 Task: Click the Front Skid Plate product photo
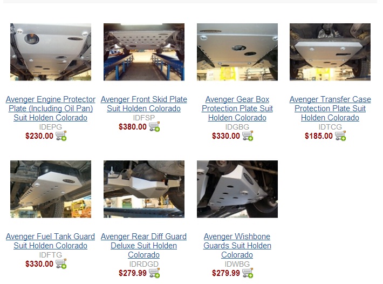click(144, 52)
